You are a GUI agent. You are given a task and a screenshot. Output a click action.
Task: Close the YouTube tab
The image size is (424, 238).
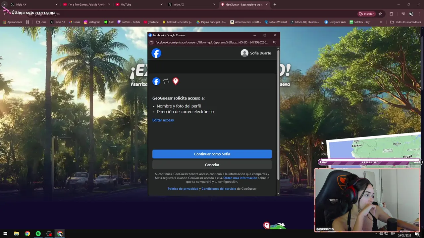162,5
